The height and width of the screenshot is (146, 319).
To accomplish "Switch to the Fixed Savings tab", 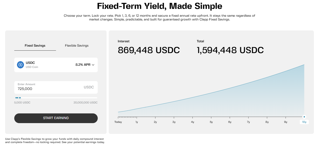I will (x=35, y=46).
